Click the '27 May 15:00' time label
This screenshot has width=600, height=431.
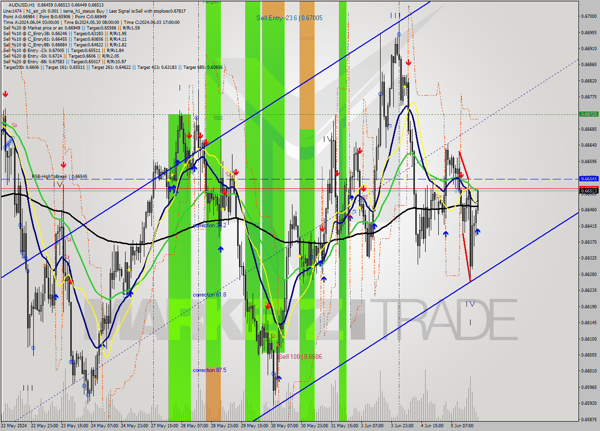165,426
